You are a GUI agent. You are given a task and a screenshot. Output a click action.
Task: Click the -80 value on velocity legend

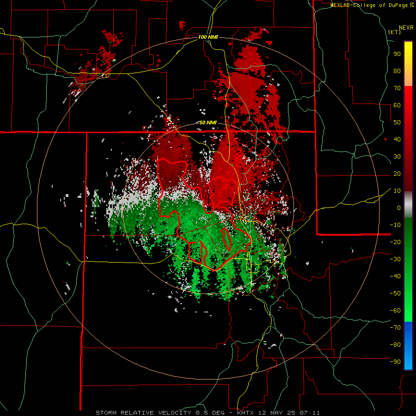click(395, 345)
